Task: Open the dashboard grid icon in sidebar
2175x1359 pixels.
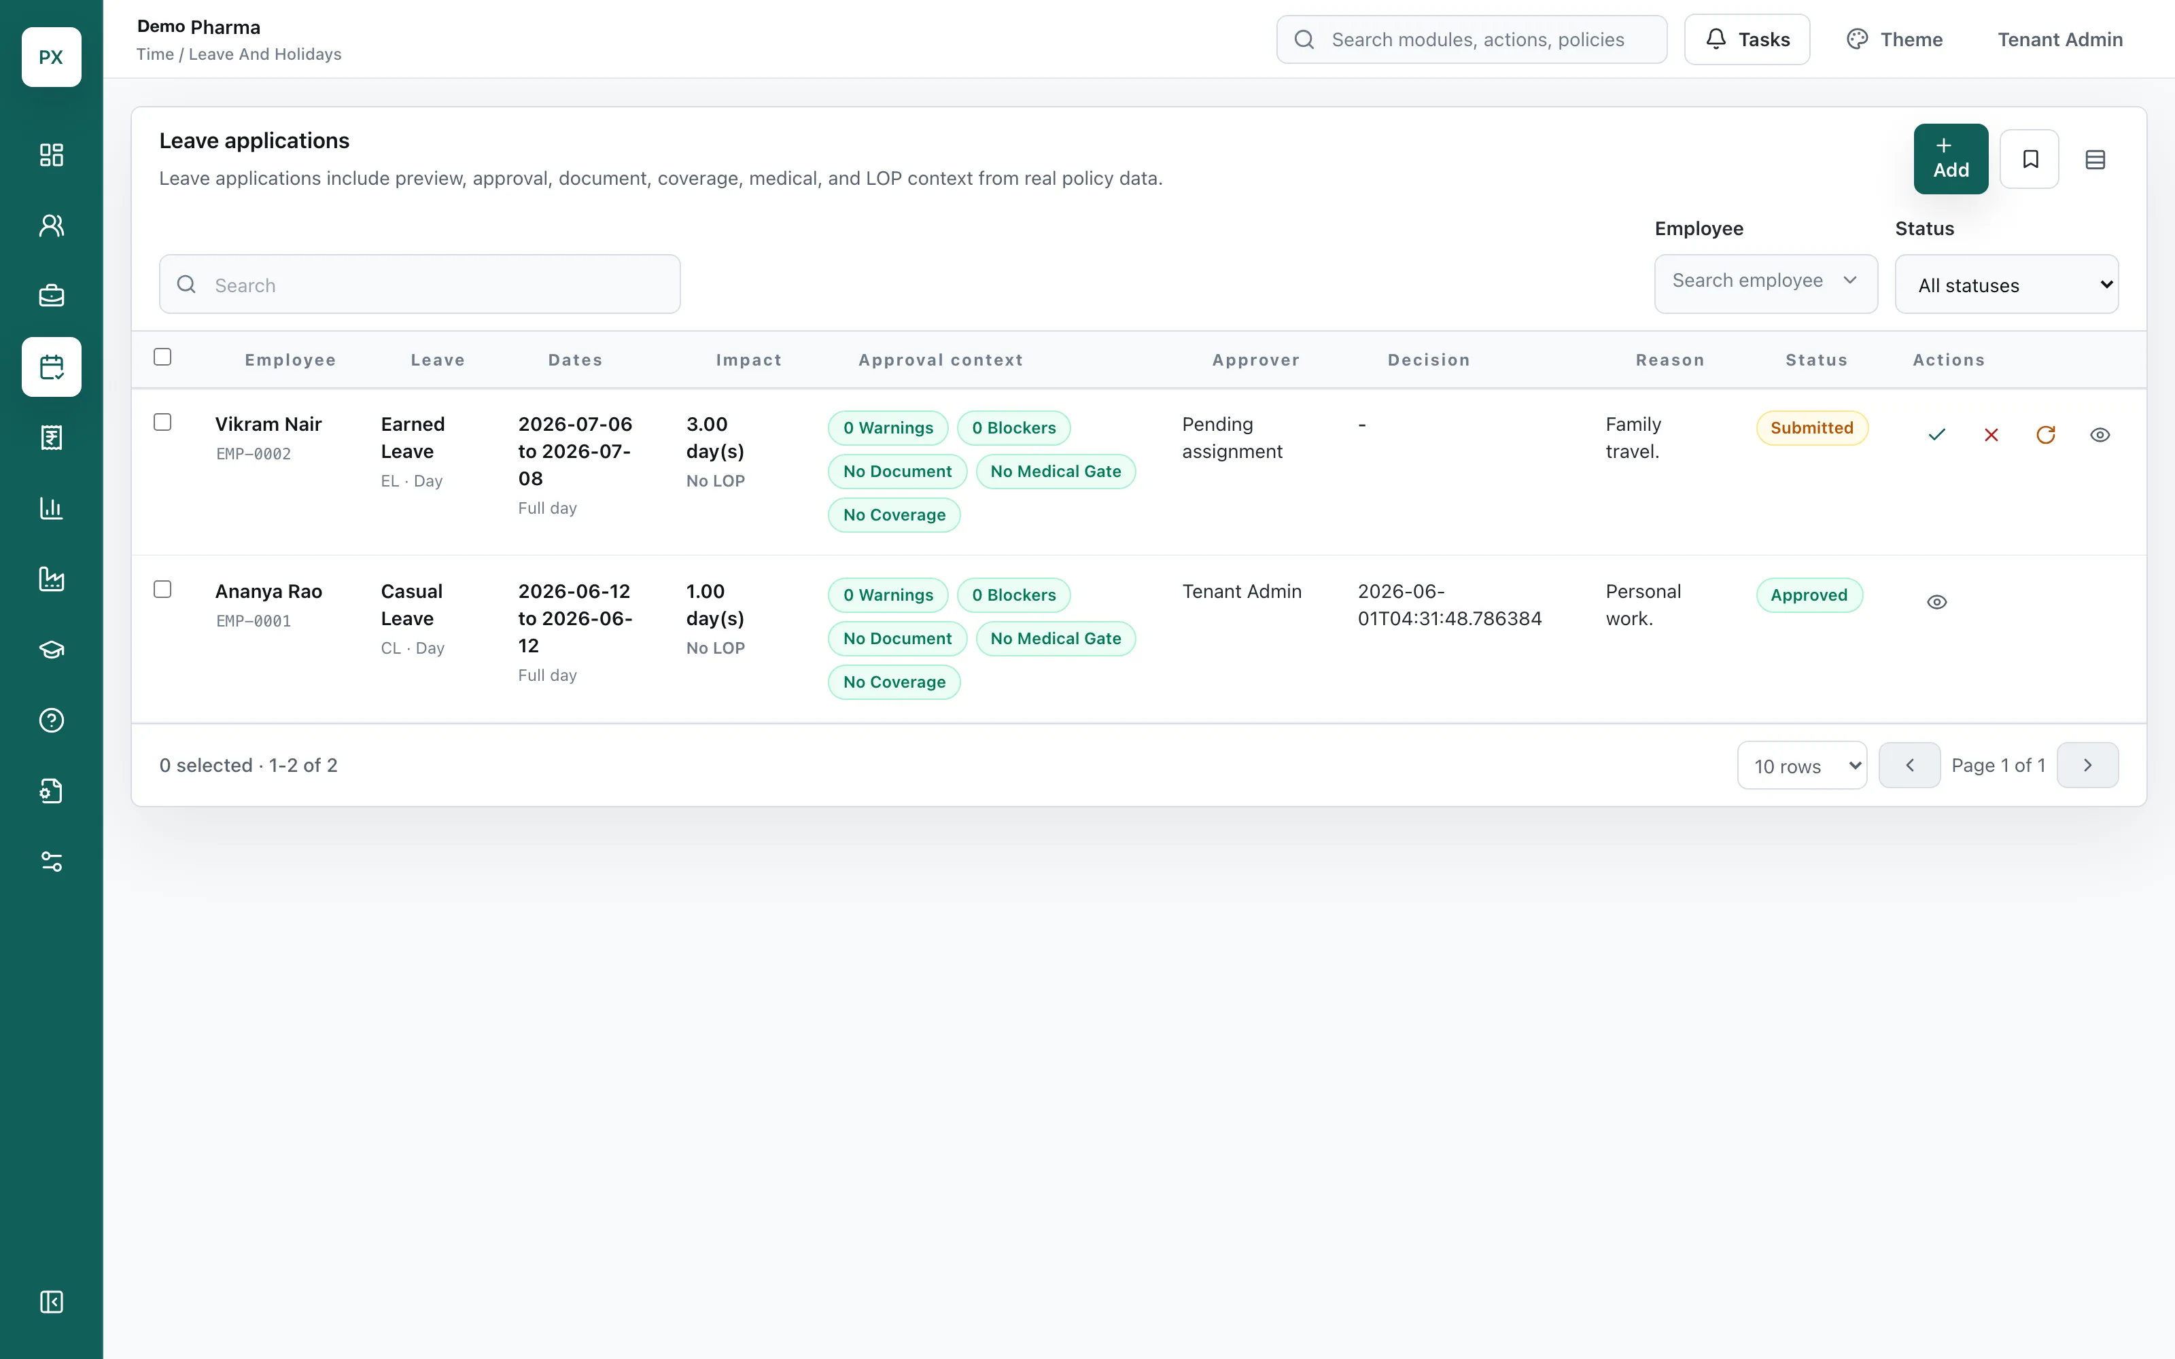Action: point(51,155)
